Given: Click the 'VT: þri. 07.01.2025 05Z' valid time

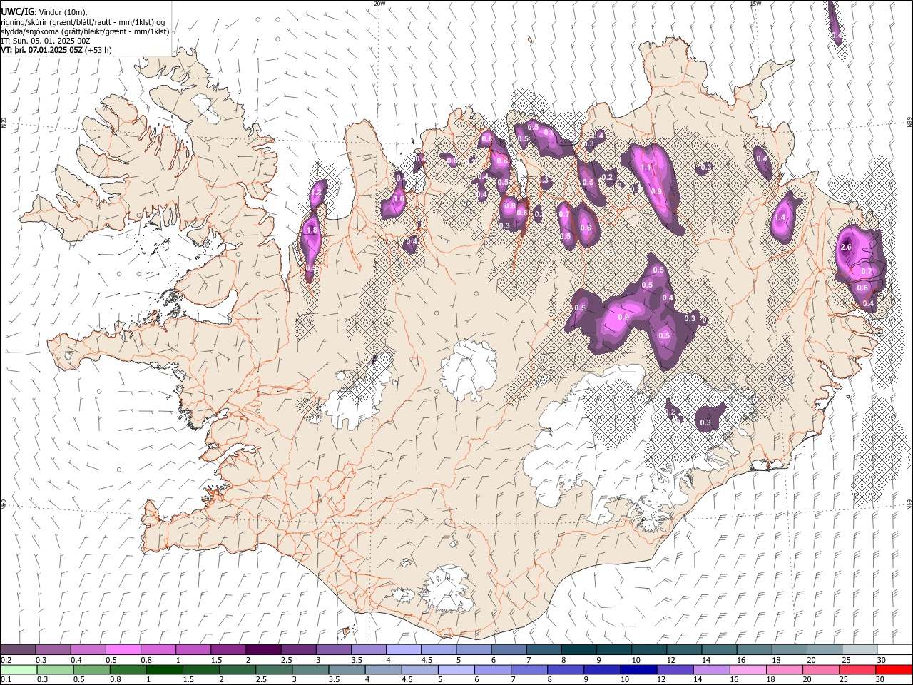Looking at the screenshot, I should point(42,50).
